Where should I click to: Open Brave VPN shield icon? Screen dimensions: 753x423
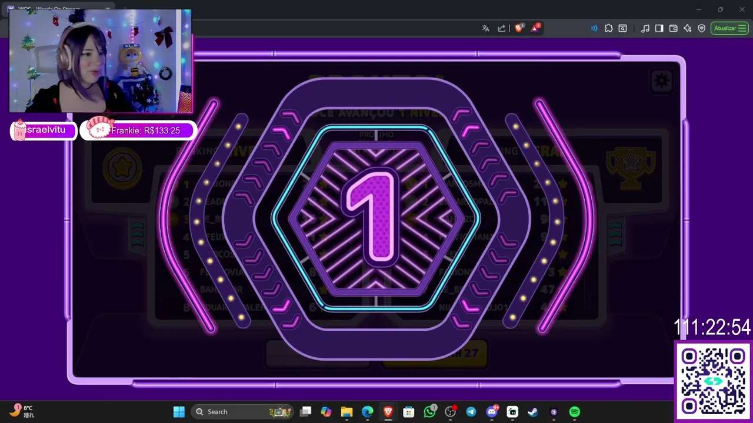(x=701, y=28)
